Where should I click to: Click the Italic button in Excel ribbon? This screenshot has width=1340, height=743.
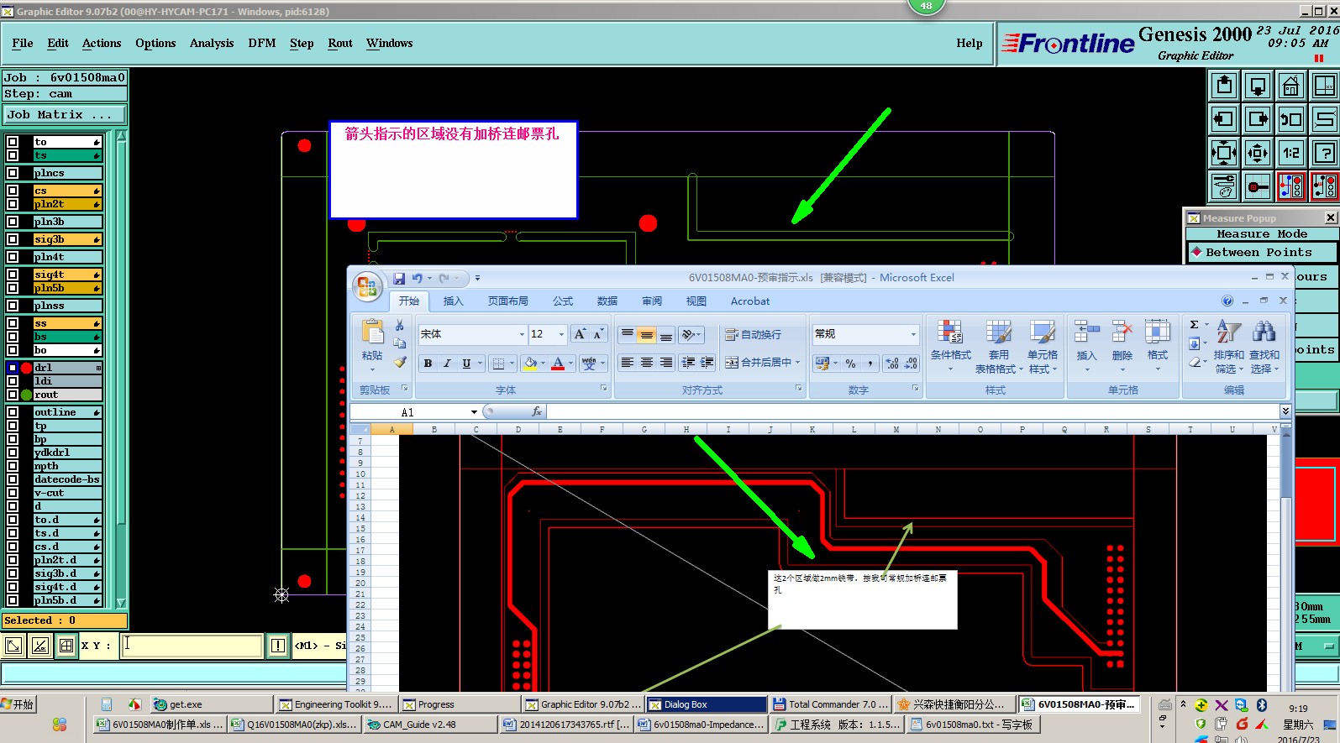[447, 364]
